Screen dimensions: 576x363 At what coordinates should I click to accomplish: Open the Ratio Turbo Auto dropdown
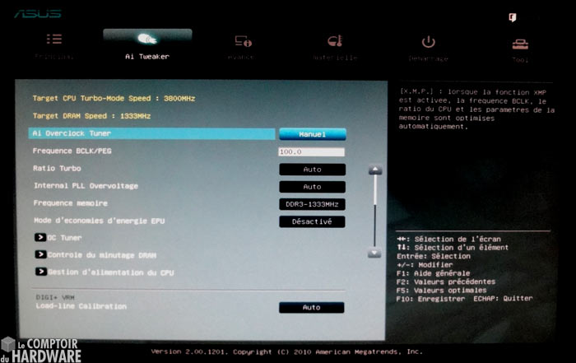click(x=312, y=169)
